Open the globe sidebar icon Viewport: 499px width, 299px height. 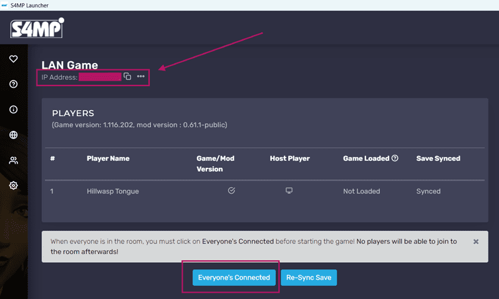13,135
